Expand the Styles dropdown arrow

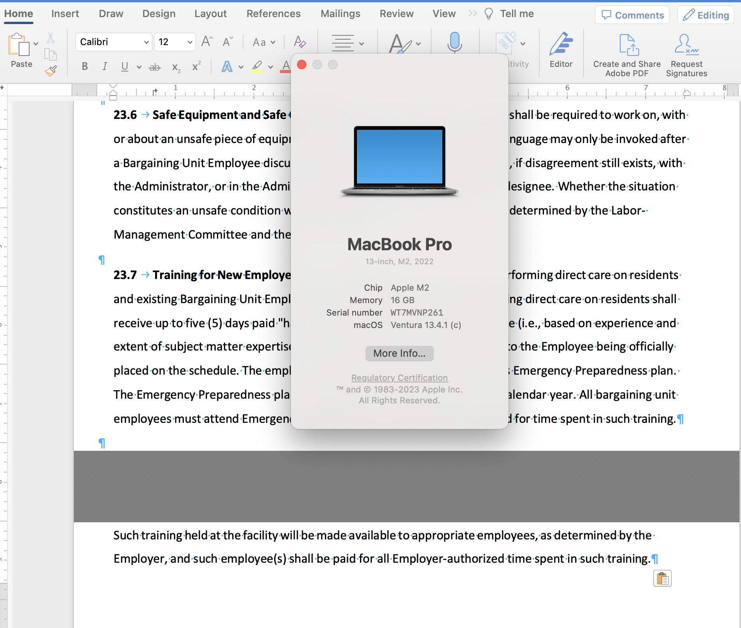click(x=418, y=44)
